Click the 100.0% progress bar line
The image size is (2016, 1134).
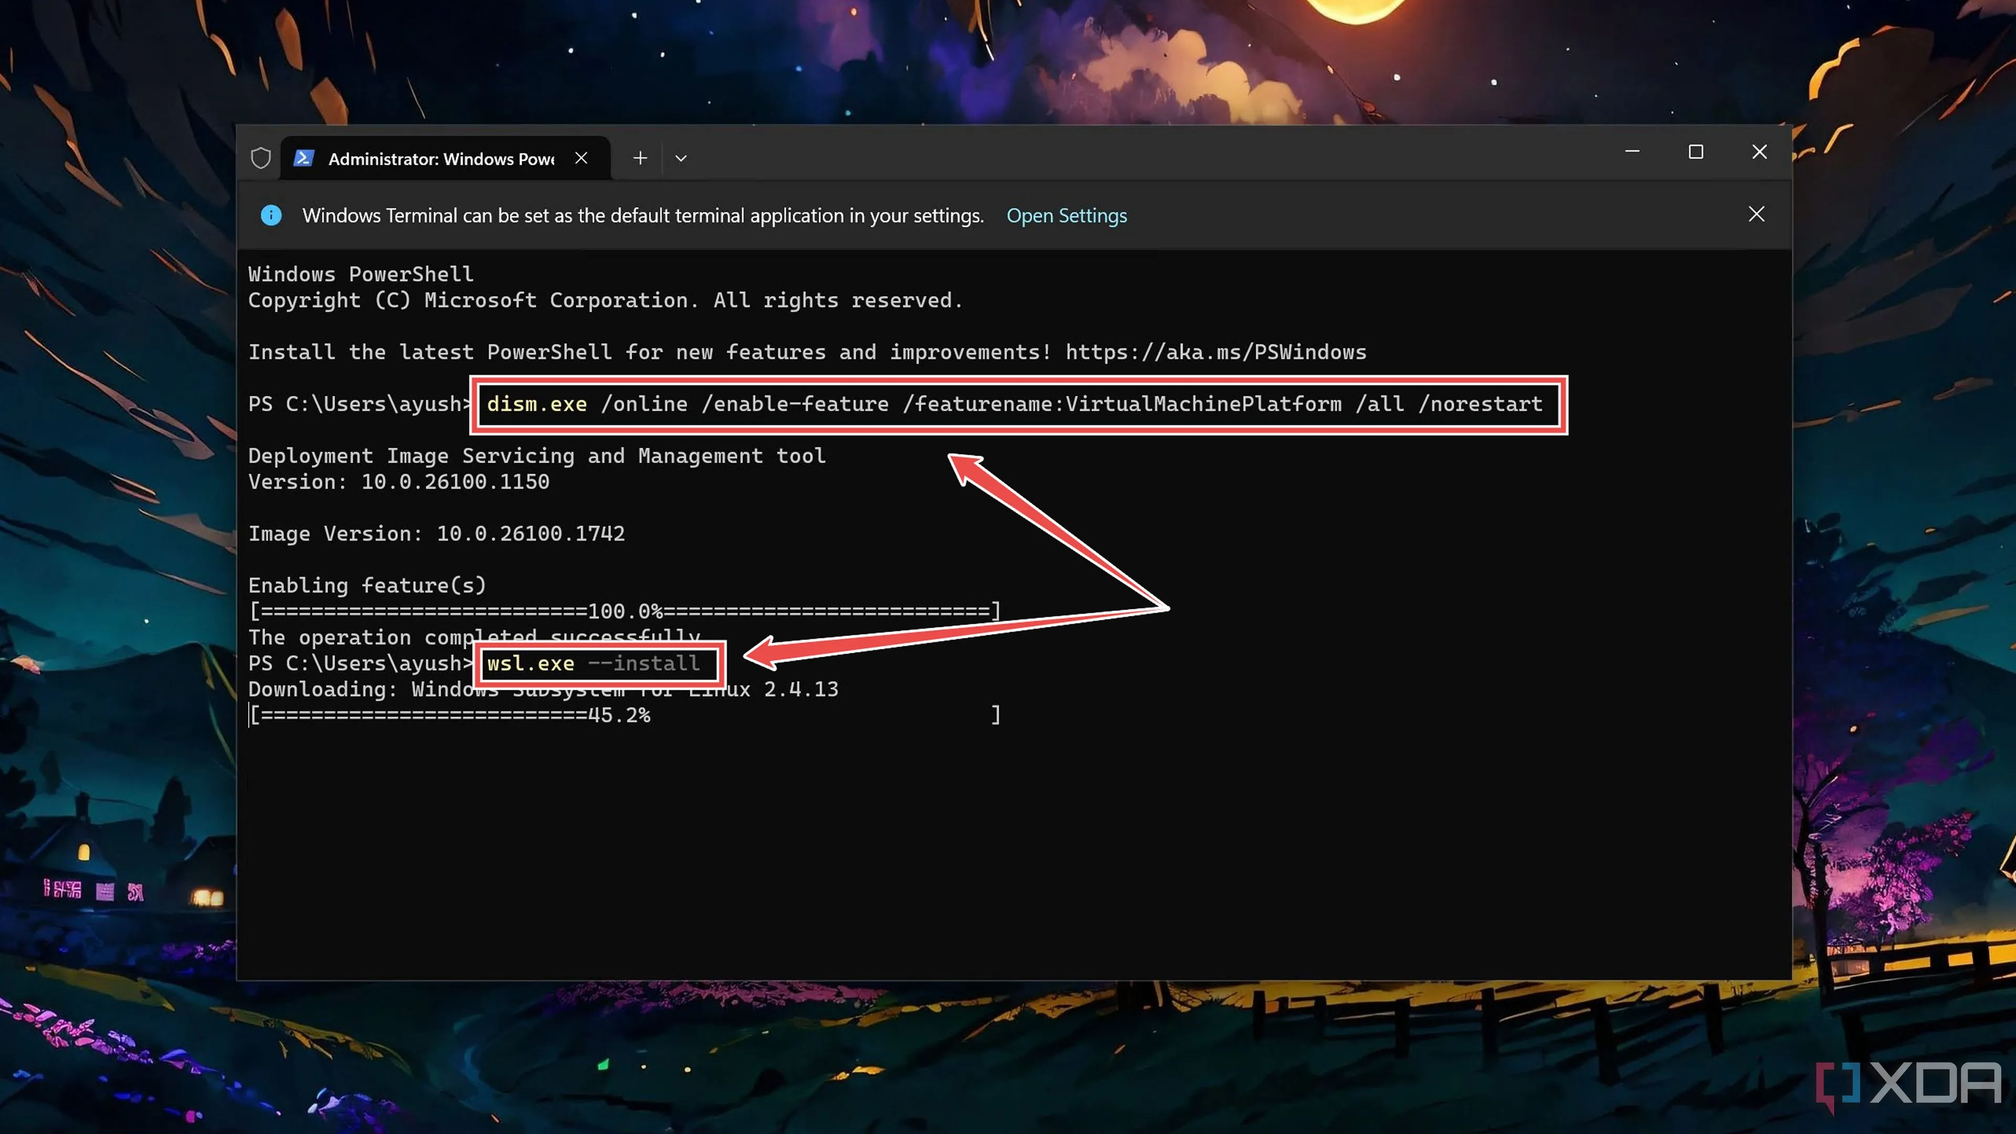pyautogui.click(x=625, y=611)
